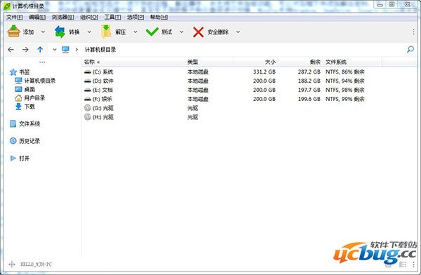The width and height of the screenshot is (421, 275).
Task: Expand the Add (添加) dropdown arrow
Action: point(43,32)
